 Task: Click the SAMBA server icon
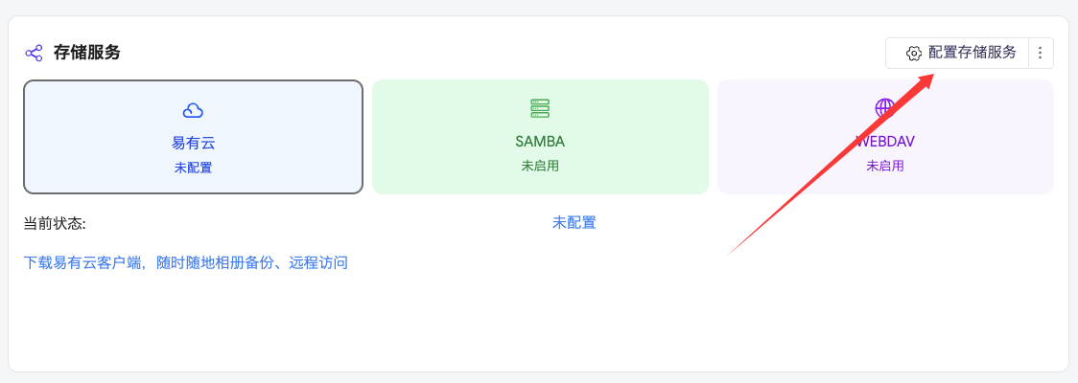pos(540,108)
